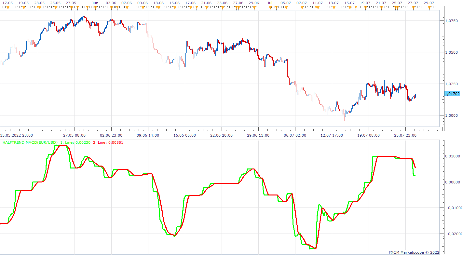This screenshot has width=463, height=255.
Task: Click the 23.05 date label on top axis
Action: (x=39, y=3)
